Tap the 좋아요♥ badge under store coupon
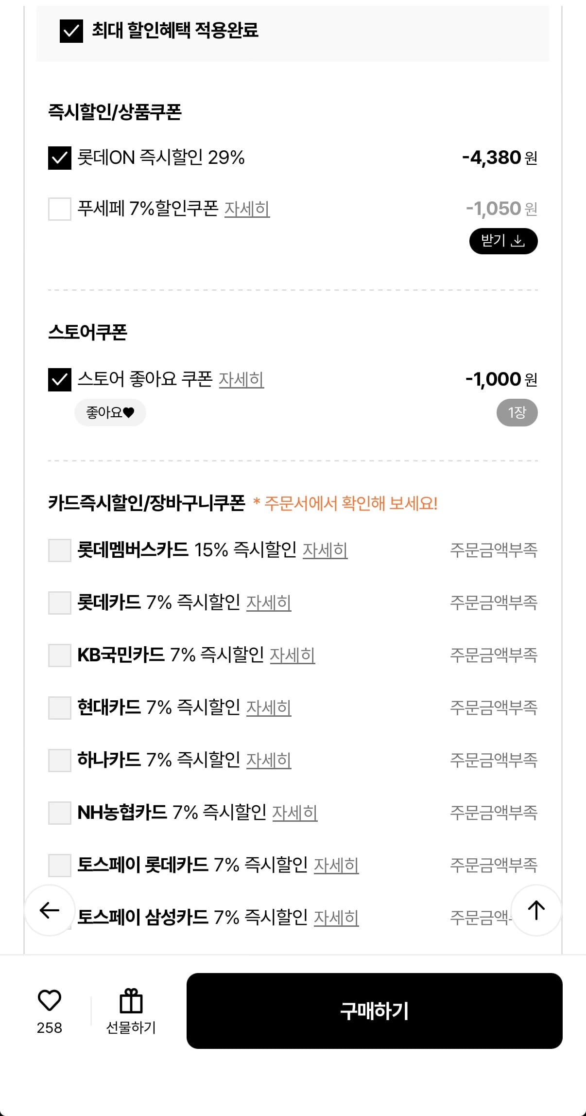This screenshot has width=586, height=1116. [x=110, y=411]
